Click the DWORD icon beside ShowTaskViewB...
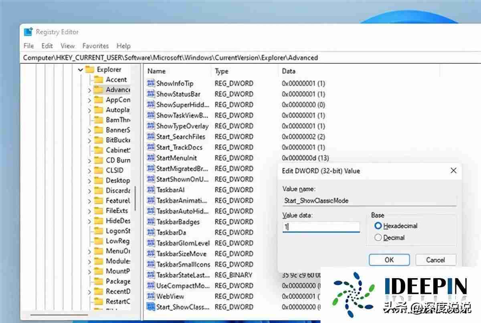 coord(151,115)
